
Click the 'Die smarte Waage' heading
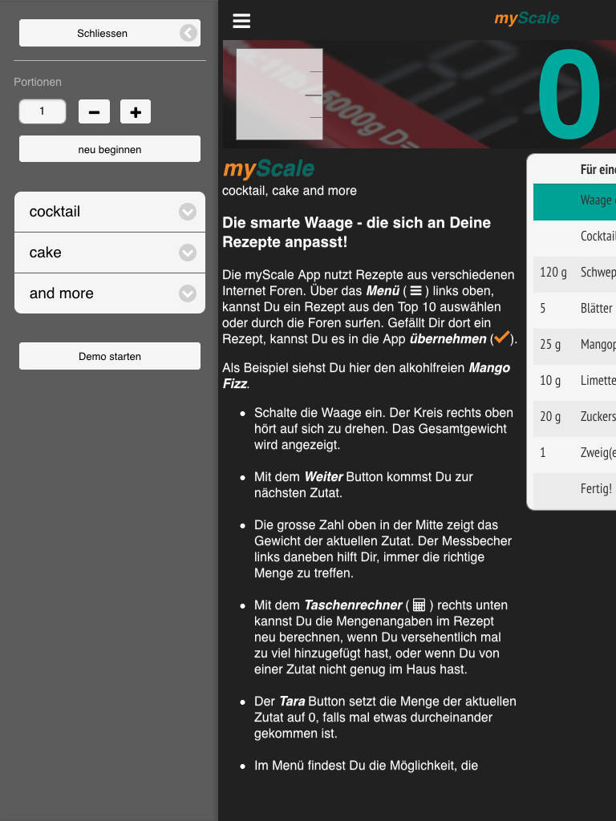click(x=356, y=233)
